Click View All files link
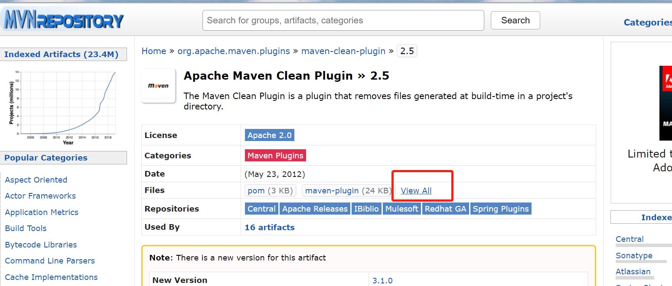Viewport: 672px width, 286px height. [x=416, y=190]
